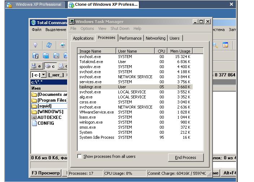Enable Show processes from all users checkbox

[x=79, y=156]
